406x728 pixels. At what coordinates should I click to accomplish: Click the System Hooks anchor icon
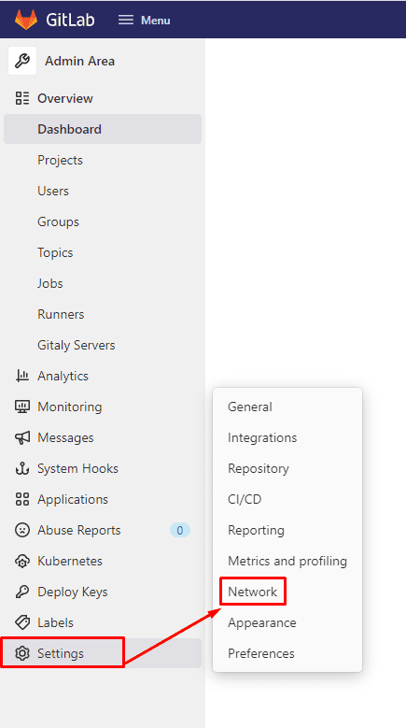(x=22, y=468)
